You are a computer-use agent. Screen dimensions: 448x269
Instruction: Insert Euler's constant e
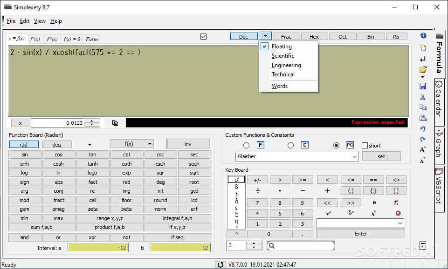(374, 202)
